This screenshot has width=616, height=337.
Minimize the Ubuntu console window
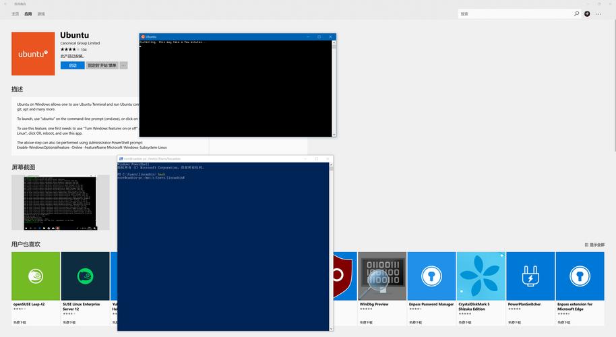[x=308, y=37]
